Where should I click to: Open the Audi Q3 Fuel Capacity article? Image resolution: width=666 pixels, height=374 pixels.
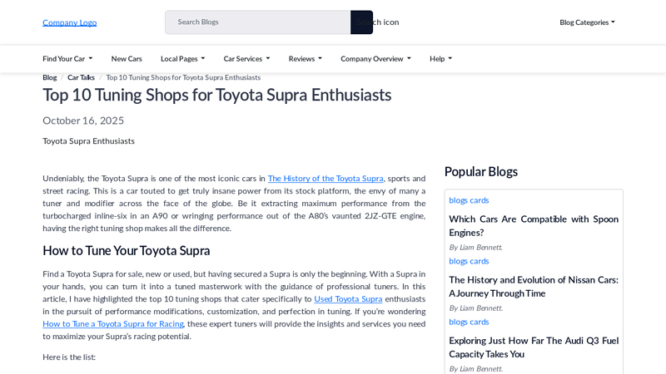(534, 347)
